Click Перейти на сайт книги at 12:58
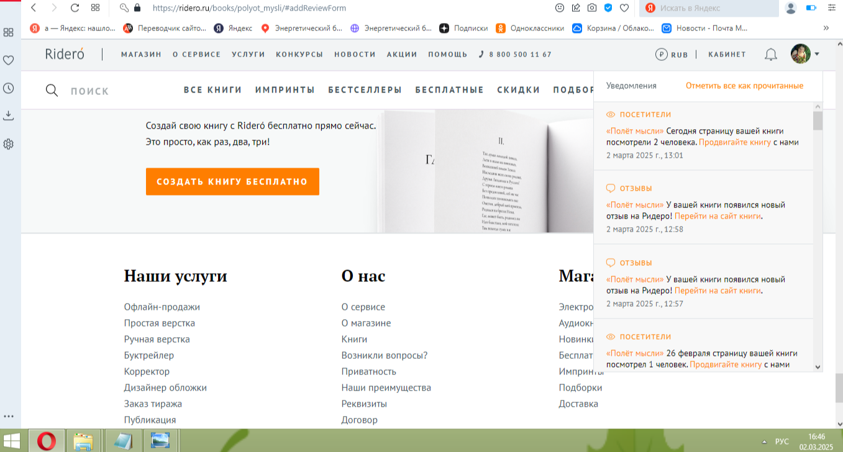The height and width of the screenshot is (452, 843). [718, 216]
